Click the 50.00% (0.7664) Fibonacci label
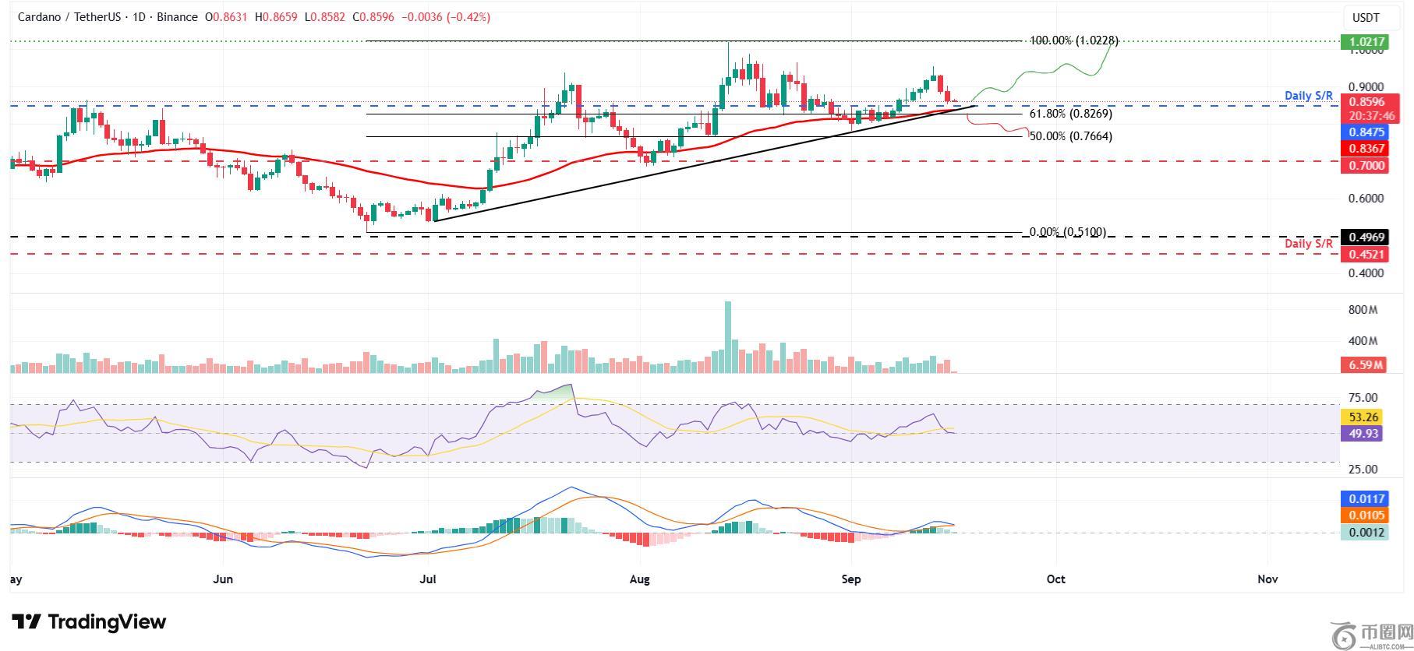 [x=1070, y=136]
